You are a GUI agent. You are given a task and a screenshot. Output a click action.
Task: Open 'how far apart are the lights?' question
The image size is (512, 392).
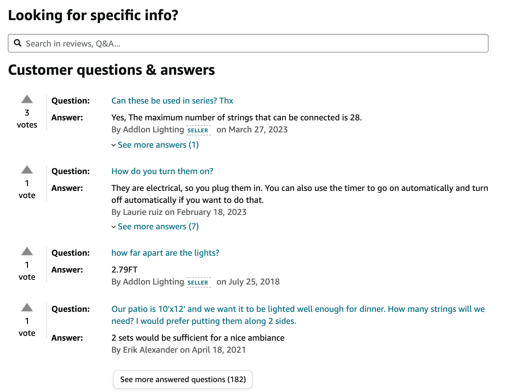[165, 253]
